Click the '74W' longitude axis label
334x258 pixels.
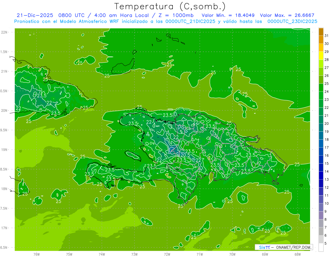(102, 254)
